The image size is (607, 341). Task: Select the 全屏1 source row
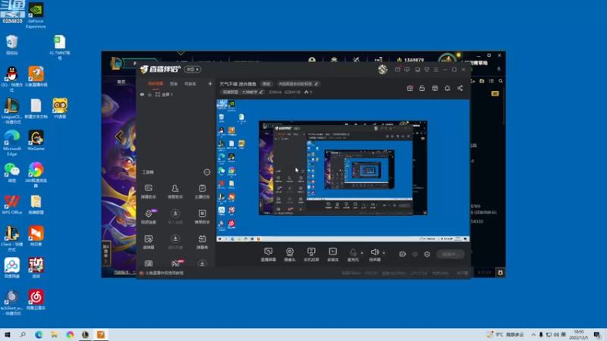point(176,94)
